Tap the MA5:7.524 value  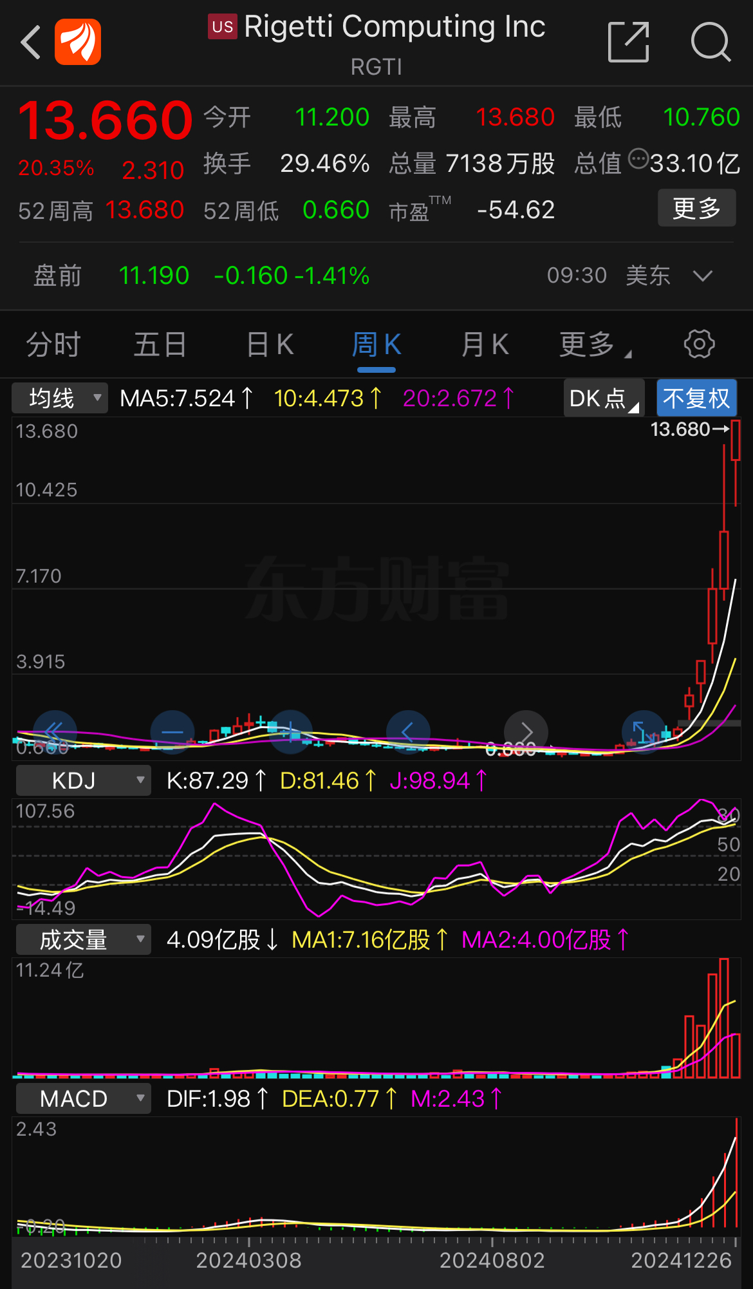tap(187, 399)
